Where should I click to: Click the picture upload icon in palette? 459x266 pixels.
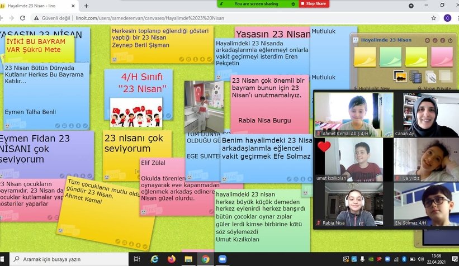tap(400, 75)
